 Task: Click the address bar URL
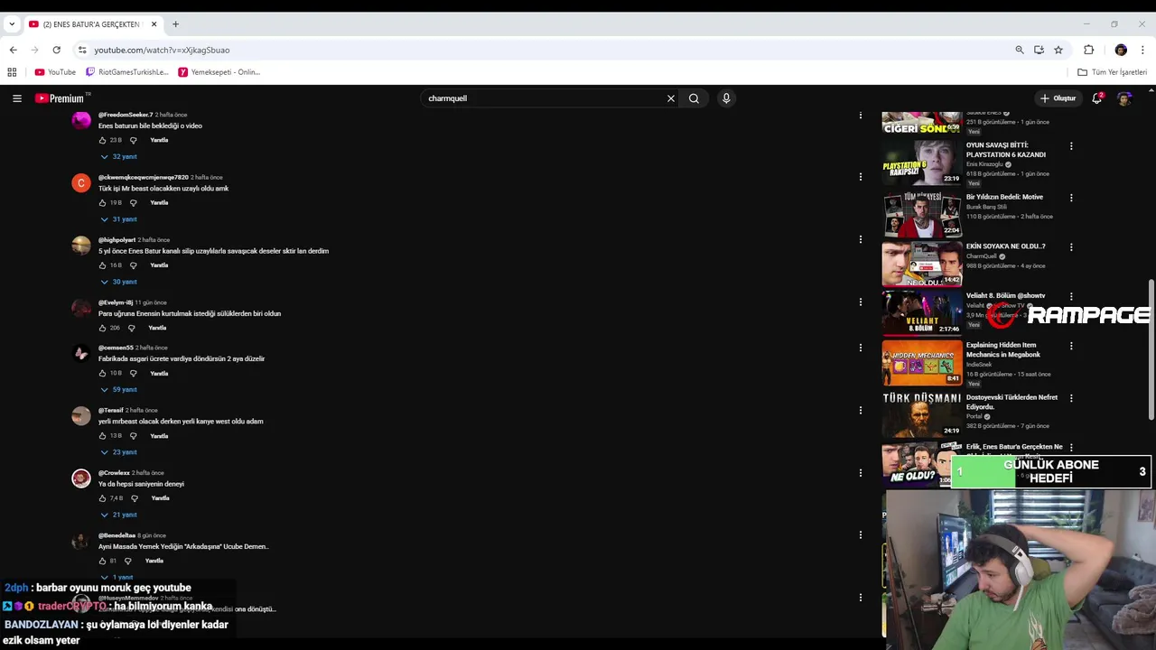tap(163, 51)
